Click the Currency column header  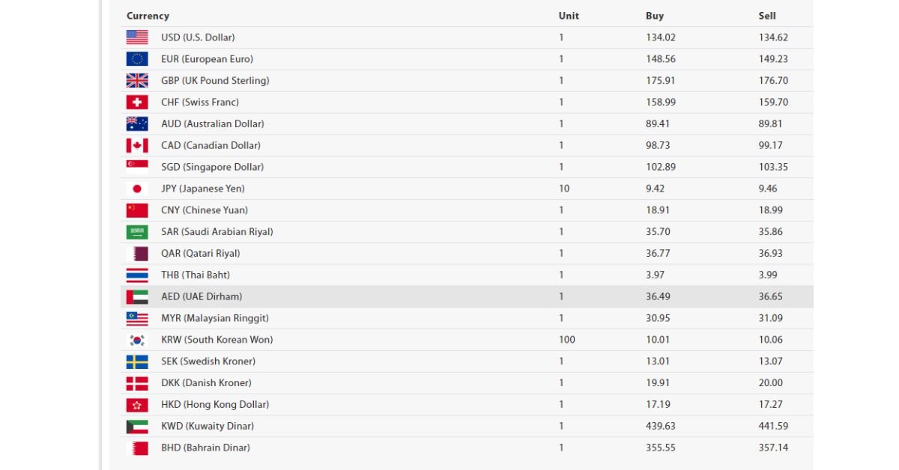pos(148,16)
